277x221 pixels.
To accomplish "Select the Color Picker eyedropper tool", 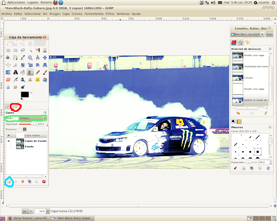I will [23, 58].
